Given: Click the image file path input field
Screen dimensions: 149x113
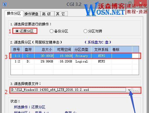Looking at the screenshot, I should [68, 90].
